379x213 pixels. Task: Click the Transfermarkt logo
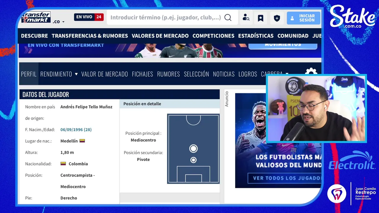coord(36,17)
